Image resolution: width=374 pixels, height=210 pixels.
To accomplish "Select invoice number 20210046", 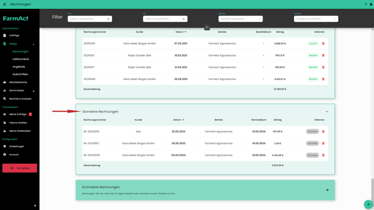I will click(89, 79).
